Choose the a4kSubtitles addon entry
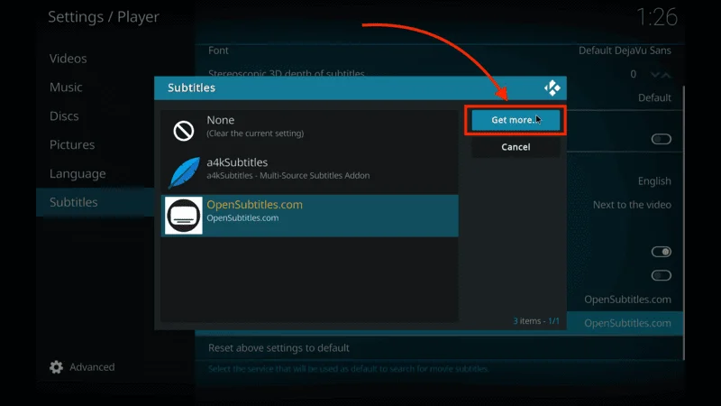The width and height of the screenshot is (721, 406). click(x=309, y=173)
